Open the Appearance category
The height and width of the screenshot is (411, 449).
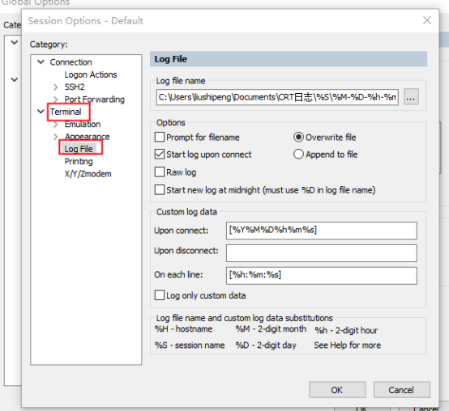87,137
